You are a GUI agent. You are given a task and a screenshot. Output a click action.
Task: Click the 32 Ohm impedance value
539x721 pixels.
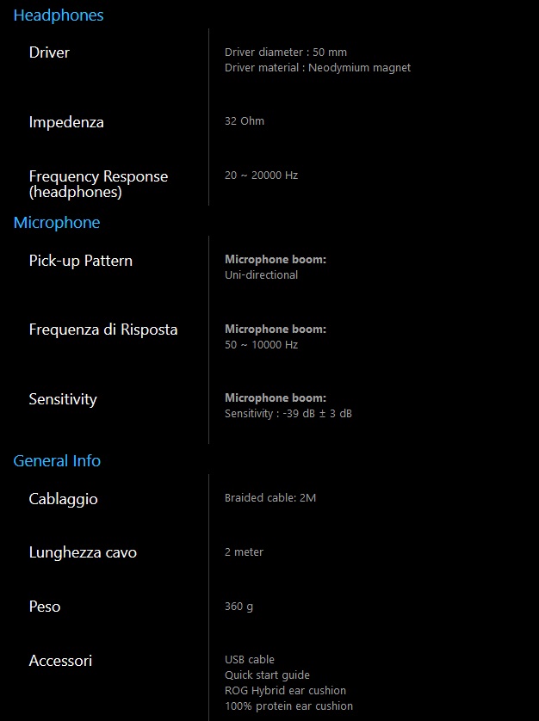(245, 121)
